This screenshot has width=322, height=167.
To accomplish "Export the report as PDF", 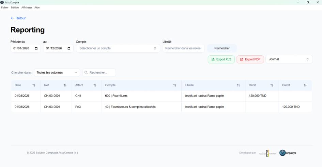I will coord(250,59).
